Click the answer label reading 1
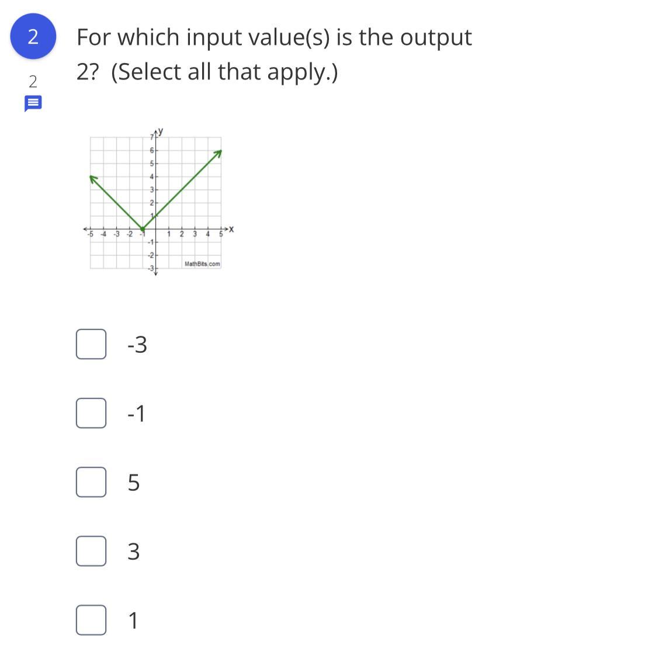The width and height of the screenshot is (645, 645). [133, 620]
